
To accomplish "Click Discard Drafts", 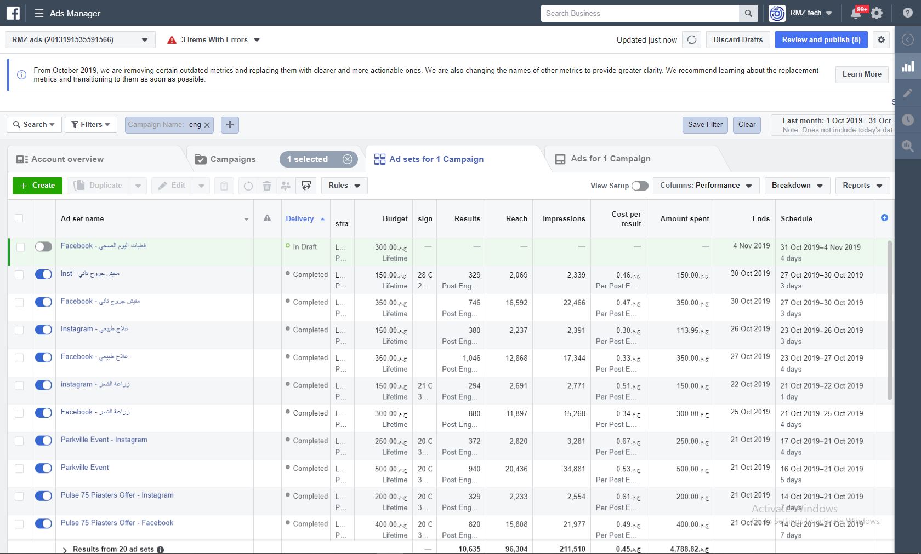I will click(x=738, y=40).
